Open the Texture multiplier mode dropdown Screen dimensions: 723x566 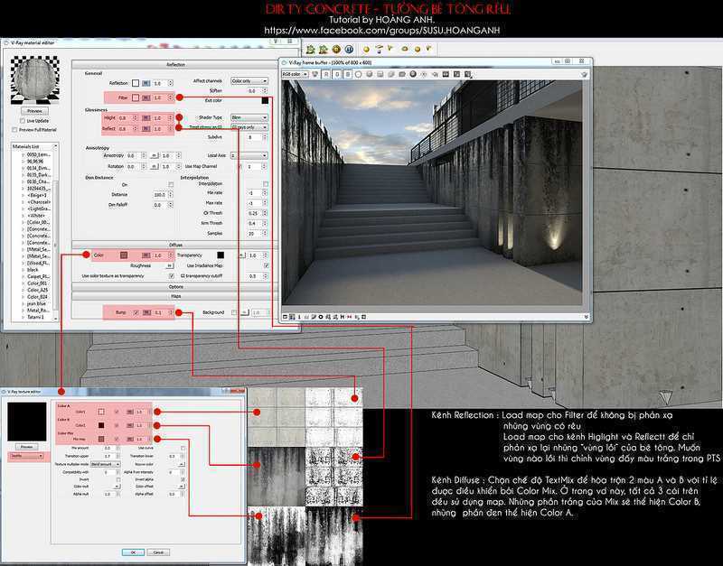click(x=106, y=464)
